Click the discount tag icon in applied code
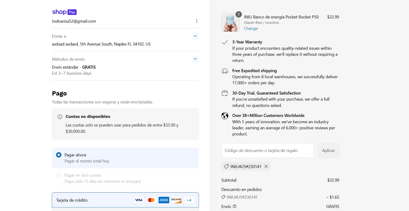The width and height of the screenshot is (409, 211). click(226, 166)
